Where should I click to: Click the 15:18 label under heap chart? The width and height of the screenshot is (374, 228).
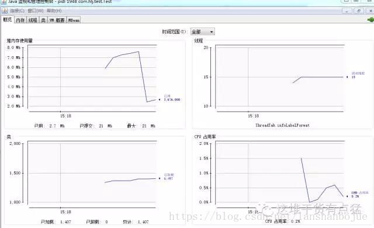[x=65, y=116]
